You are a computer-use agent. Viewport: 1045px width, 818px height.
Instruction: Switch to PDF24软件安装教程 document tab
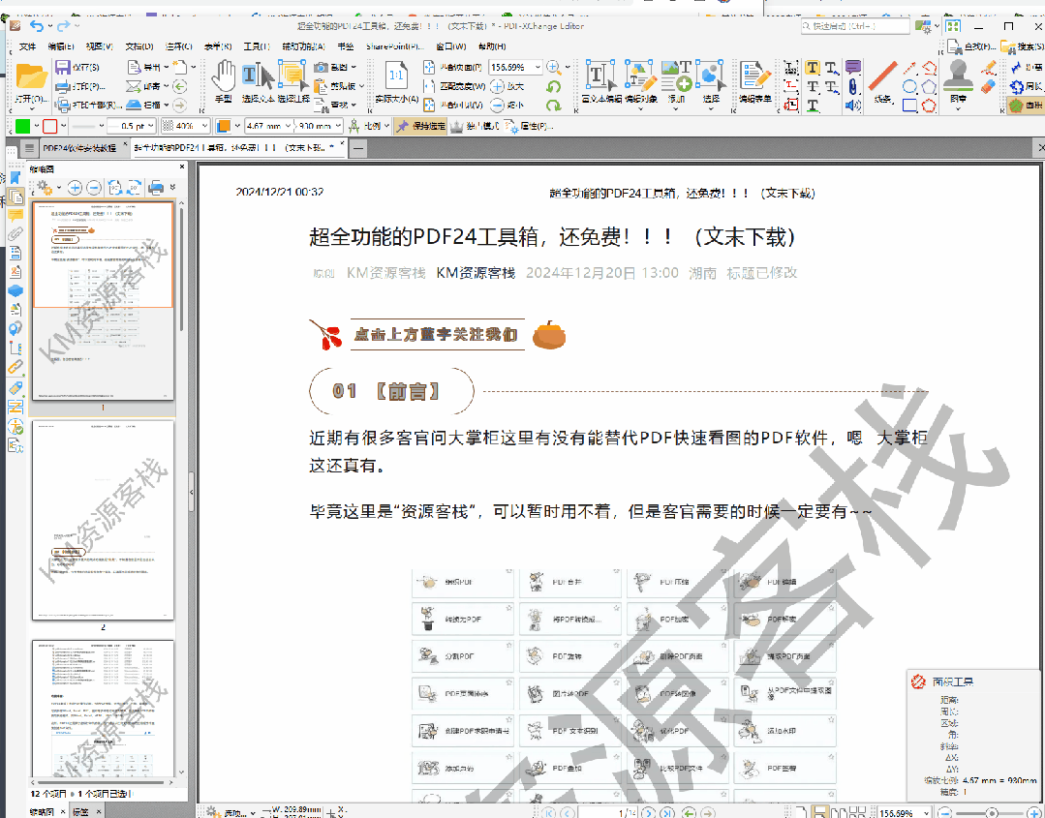click(79, 148)
